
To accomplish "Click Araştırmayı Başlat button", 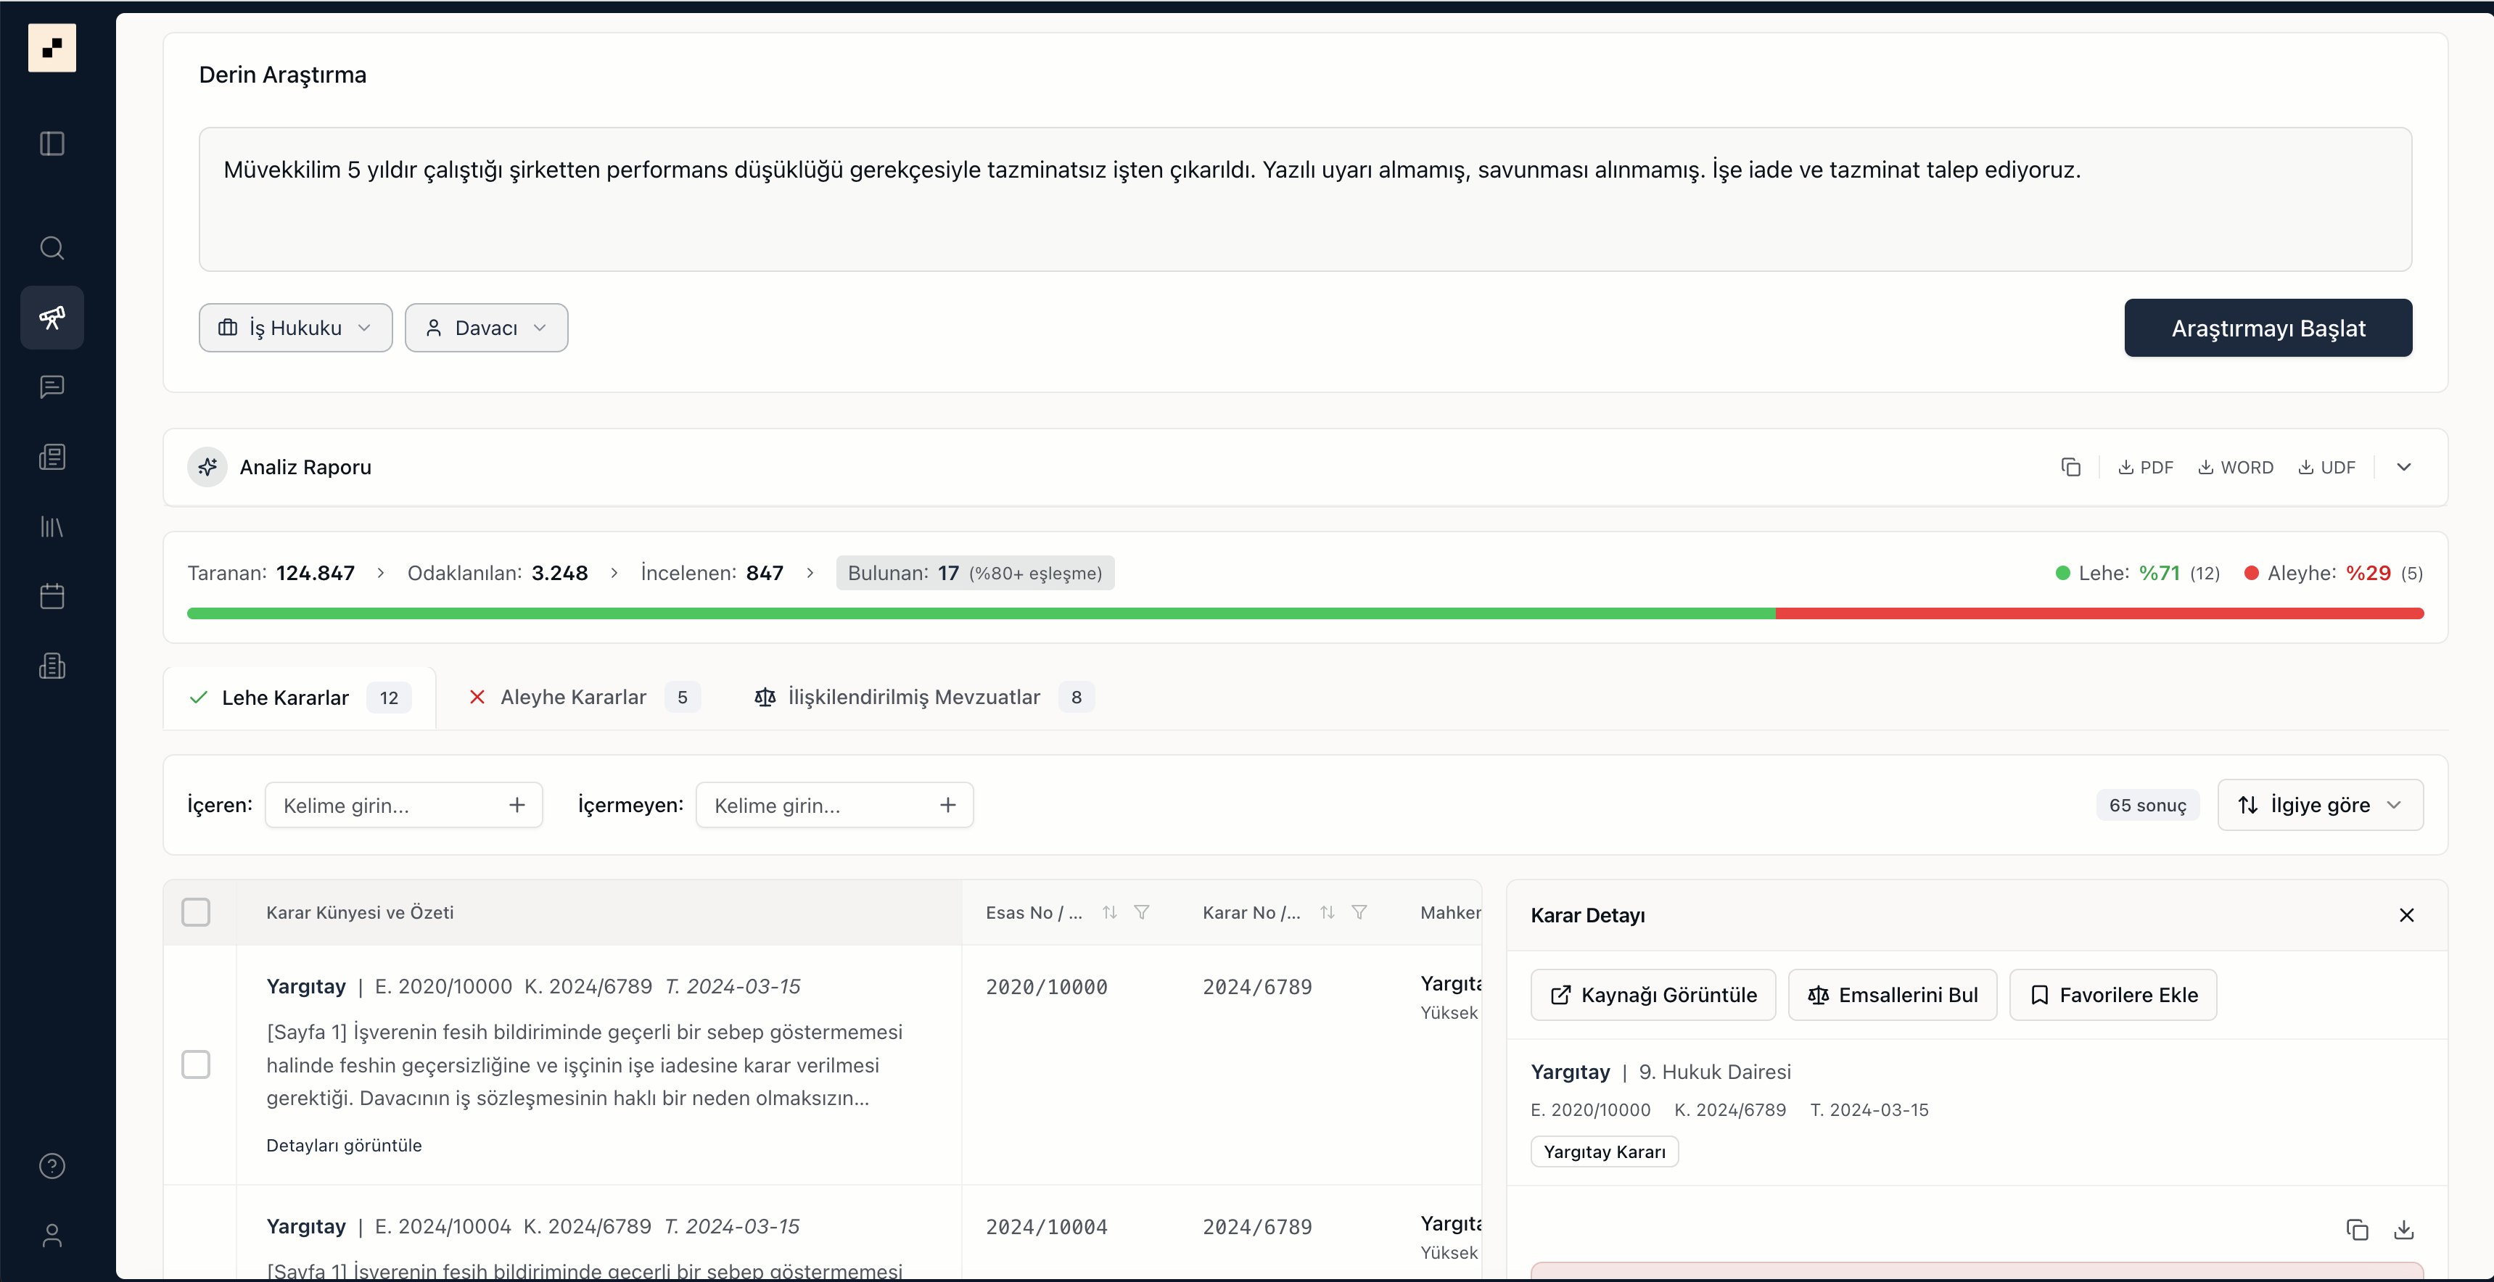I will coord(2268,328).
